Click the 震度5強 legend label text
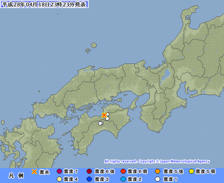Image resolution: width=224 pixels, height=183 pixels. tap(173, 172)
